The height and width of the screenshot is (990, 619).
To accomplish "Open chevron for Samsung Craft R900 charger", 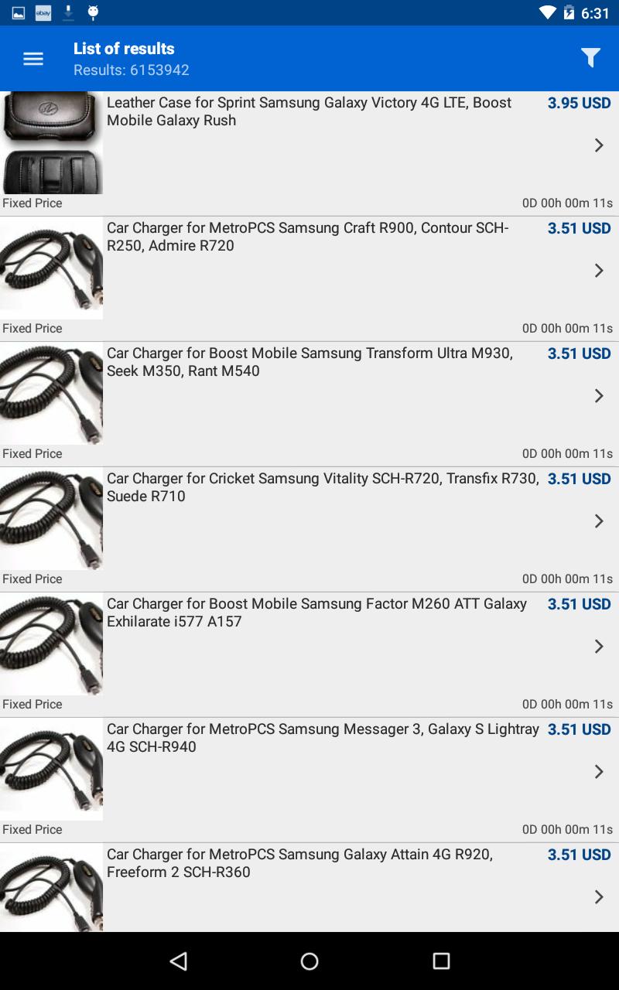I will click(598, 271).
